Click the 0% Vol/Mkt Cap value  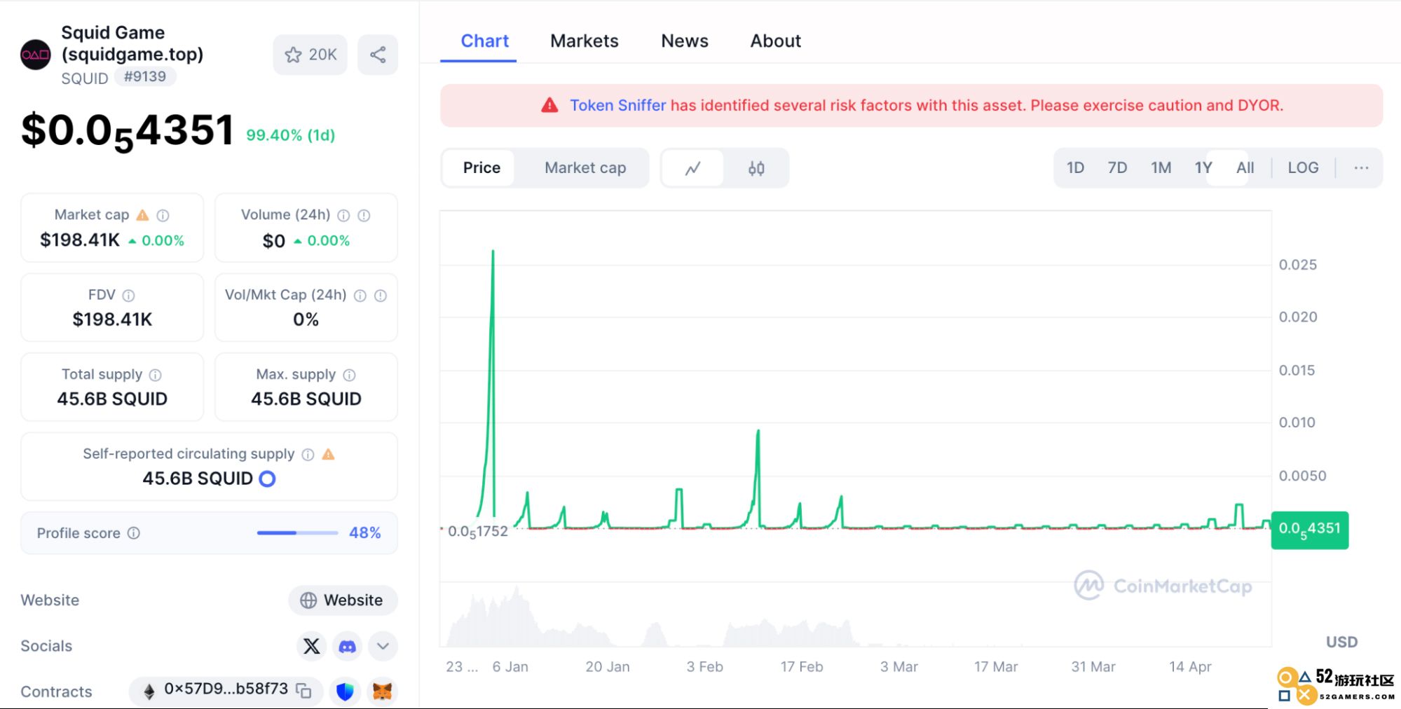(306, 320)
